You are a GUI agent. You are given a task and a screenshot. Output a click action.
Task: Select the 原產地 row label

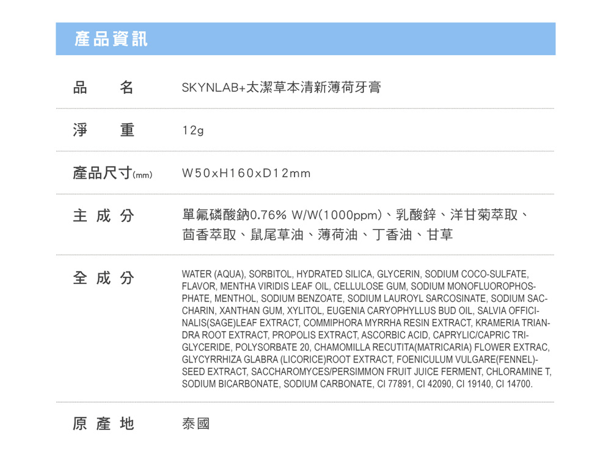(103, 423)
